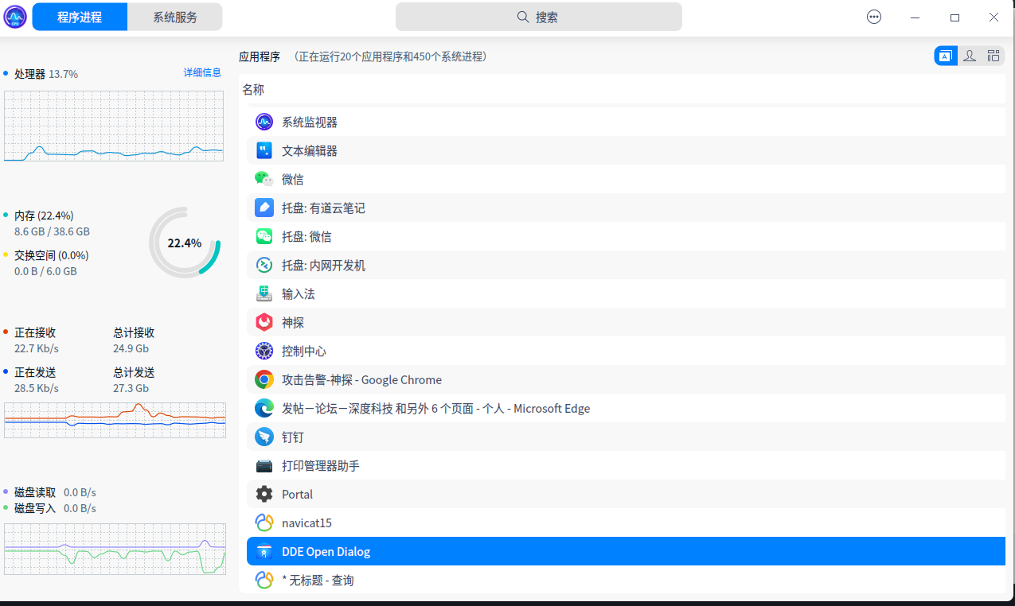Select the Portal row

[x=626, y=494]
